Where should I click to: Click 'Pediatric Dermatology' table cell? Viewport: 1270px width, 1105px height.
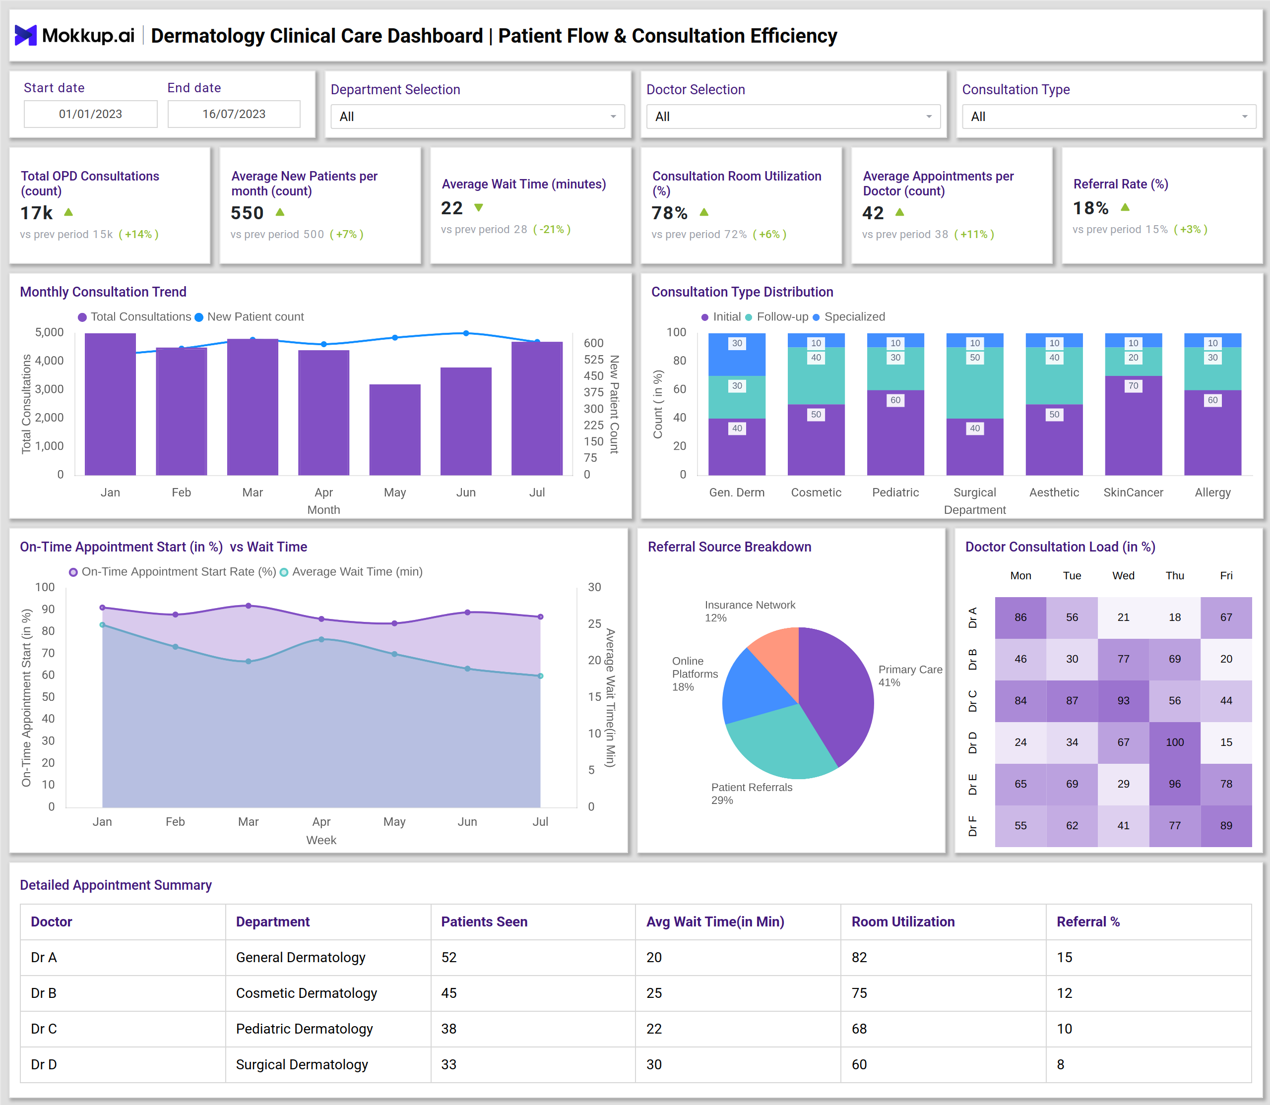[x=327, y=1029]
